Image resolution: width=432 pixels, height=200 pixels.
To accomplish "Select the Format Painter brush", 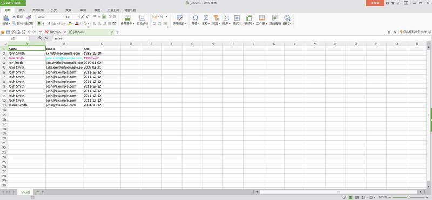I will [29, 17].
